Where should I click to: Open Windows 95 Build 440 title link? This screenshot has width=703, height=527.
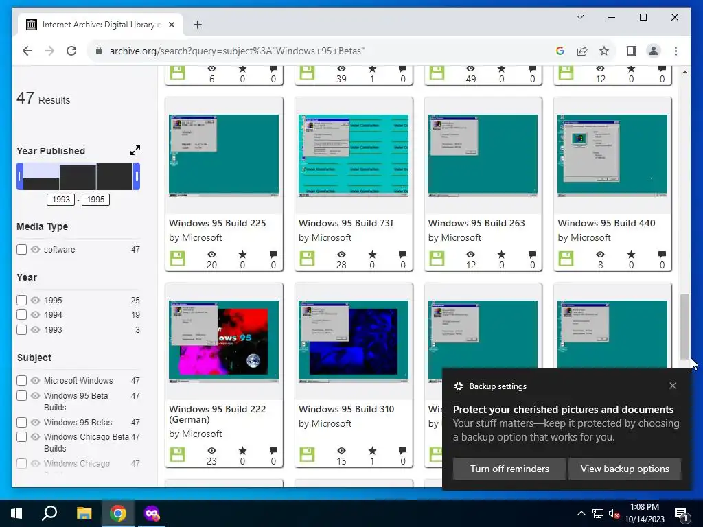pyautogui.click(x=607, y=223)
